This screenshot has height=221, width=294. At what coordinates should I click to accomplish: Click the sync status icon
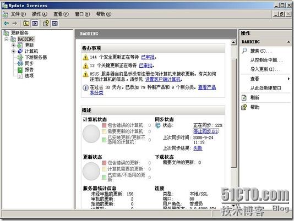[x=158, y=125]
